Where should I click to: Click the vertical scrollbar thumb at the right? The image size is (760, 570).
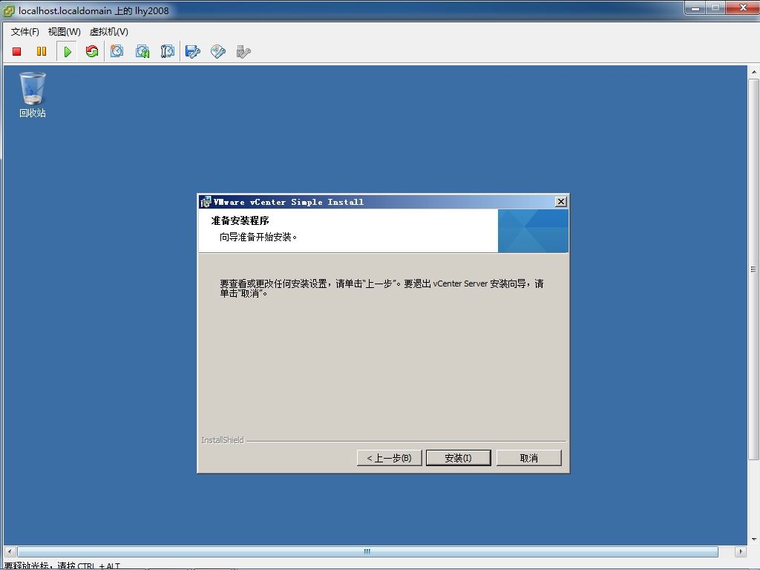click(753, 269)
